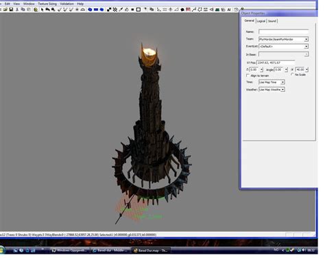This screenshot has height=260, width=325.
Task: Click the green terrain block icon
Action: click(x=217, y=10)
